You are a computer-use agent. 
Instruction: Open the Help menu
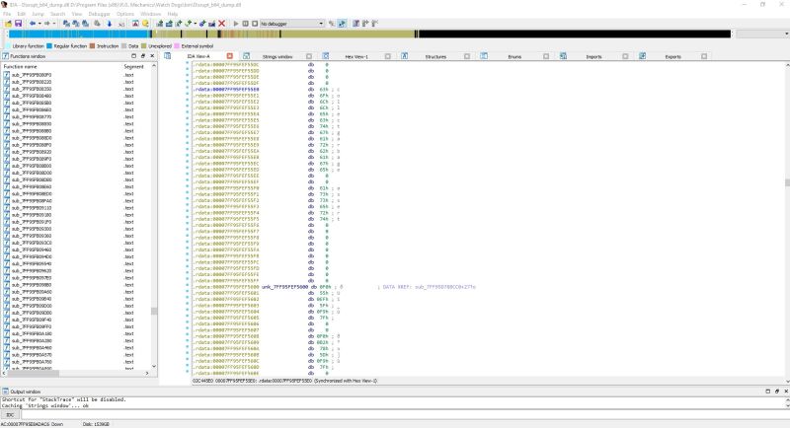(x=172, y=14)
